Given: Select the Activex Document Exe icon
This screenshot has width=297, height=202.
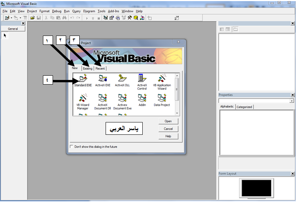Looking at the screenshot, I should pyautogui.click(x=122, y=102).
